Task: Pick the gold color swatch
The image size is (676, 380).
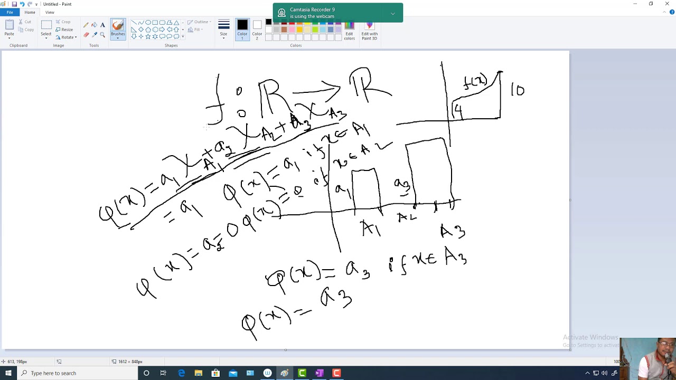Action: [299, 30]
